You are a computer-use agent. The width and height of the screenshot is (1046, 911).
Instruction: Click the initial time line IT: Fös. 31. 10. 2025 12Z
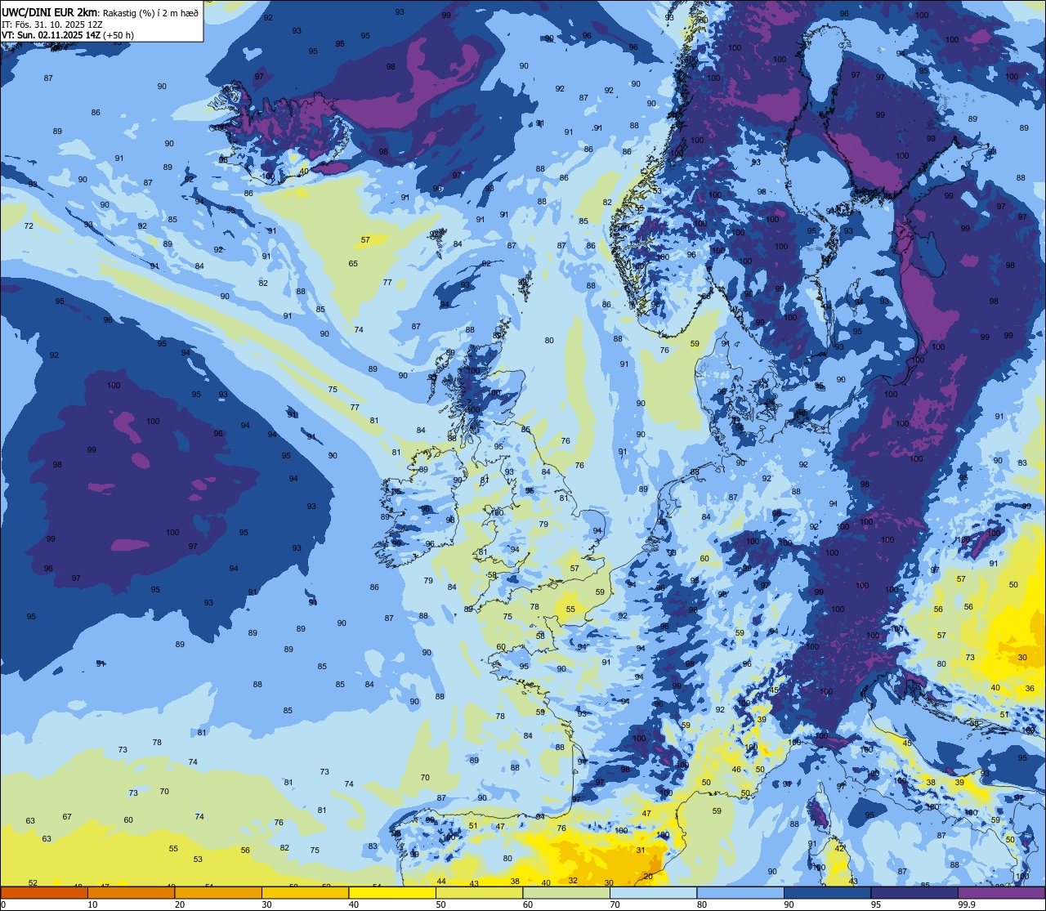tap(51, 24)
